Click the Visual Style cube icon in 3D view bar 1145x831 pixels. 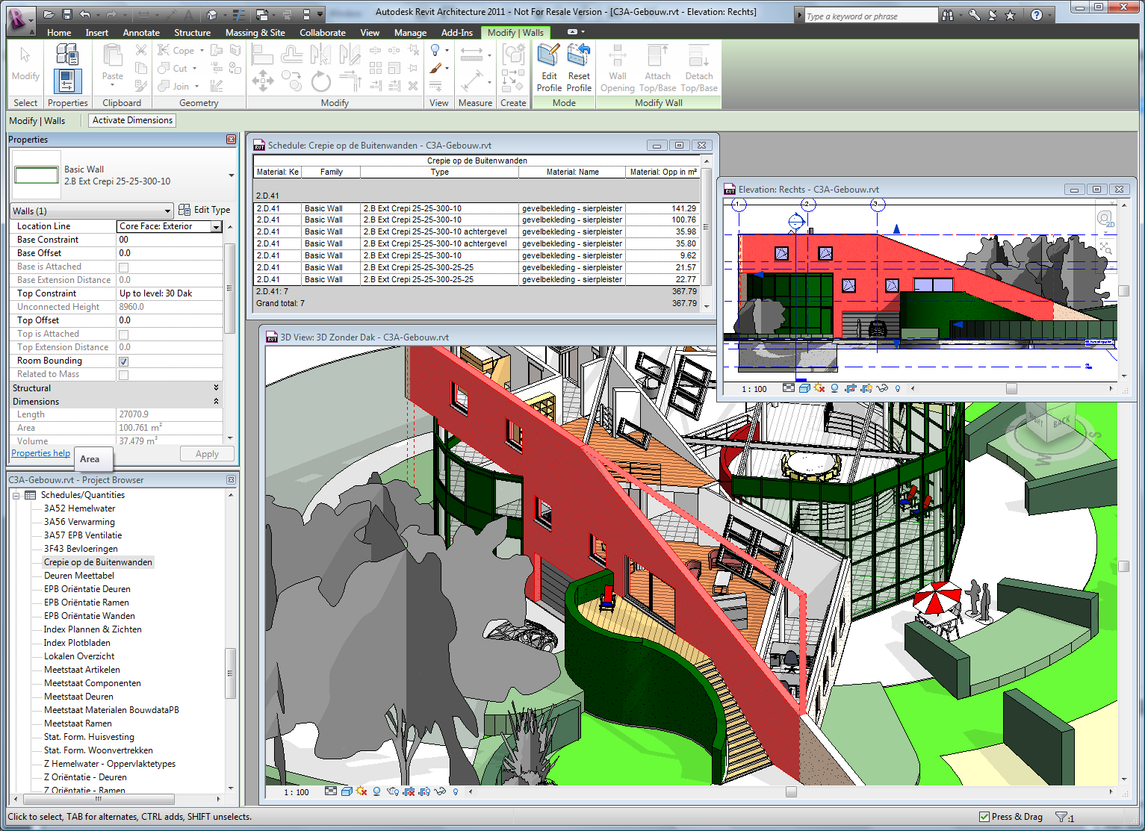347,791
